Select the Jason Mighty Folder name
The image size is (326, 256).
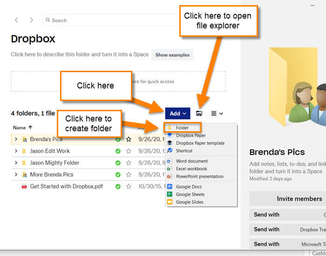coord(54,163)
